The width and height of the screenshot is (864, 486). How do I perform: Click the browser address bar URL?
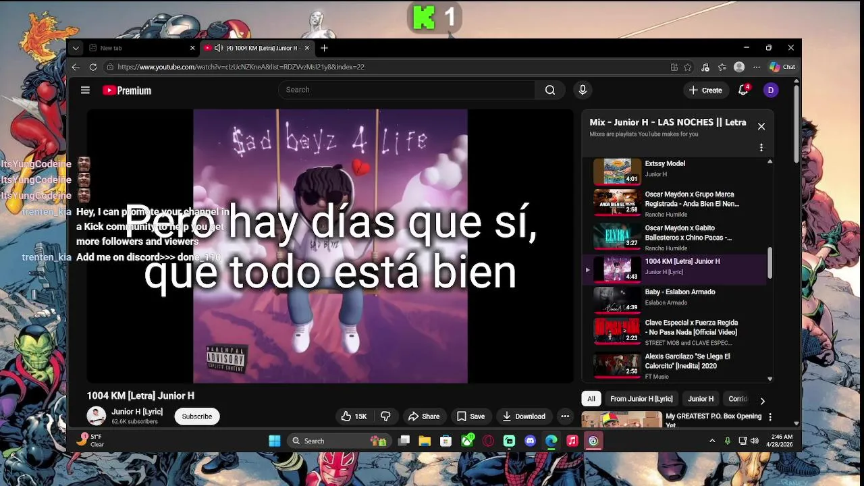tap(241, 67)
